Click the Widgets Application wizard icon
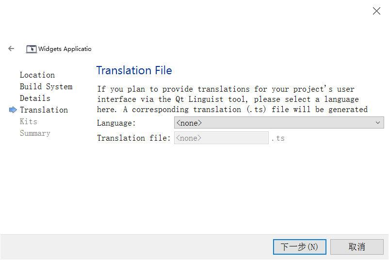The height and width of the screenshot is (260, 389). point(32,49)
